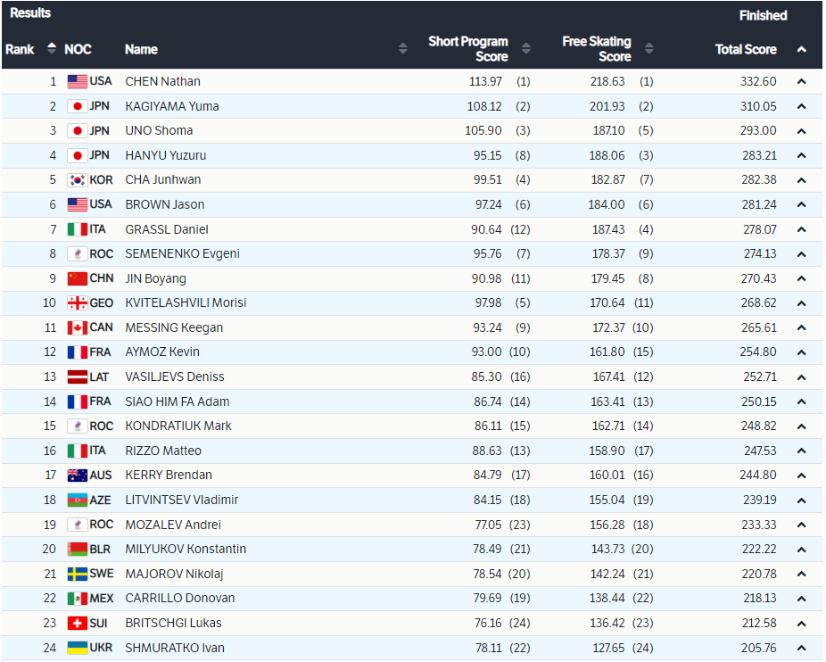Expand score details for HANYU Yuzuru
Viewport: 826px width, 662px height.
pos(801,155)
